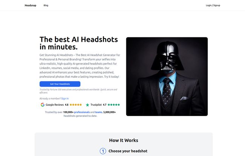This screenshot has width=245, height=156.
Task: Click 'Already a member?' text
Action: point(50,98)
